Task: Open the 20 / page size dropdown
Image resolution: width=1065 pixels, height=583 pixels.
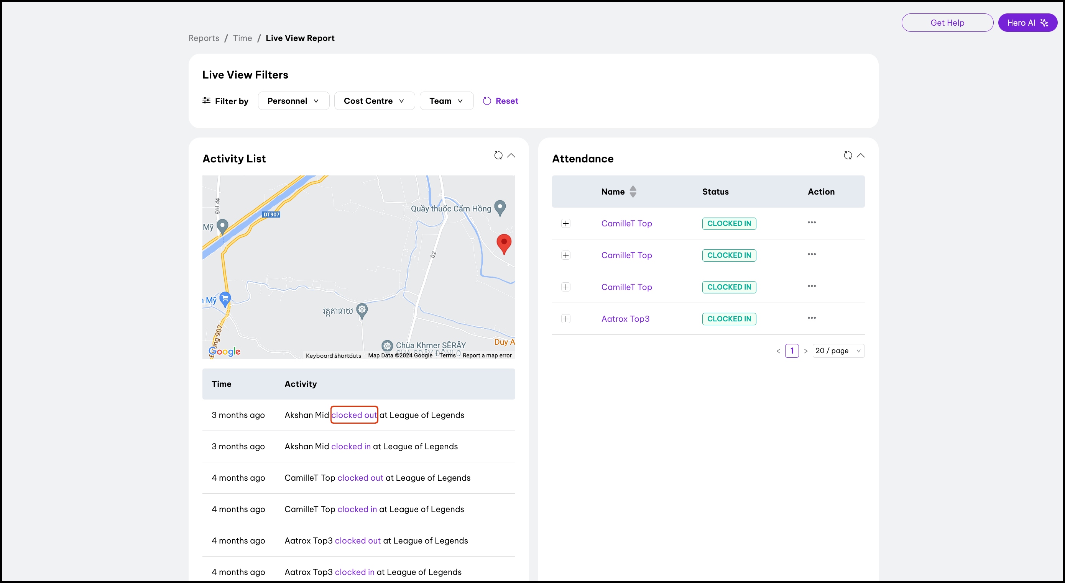Action: [x=838, y=351]
